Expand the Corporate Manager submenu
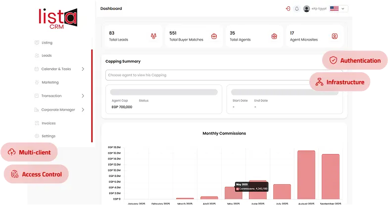Image resolution: width=388 pixels, height=205 pixels. click(83, 110)
